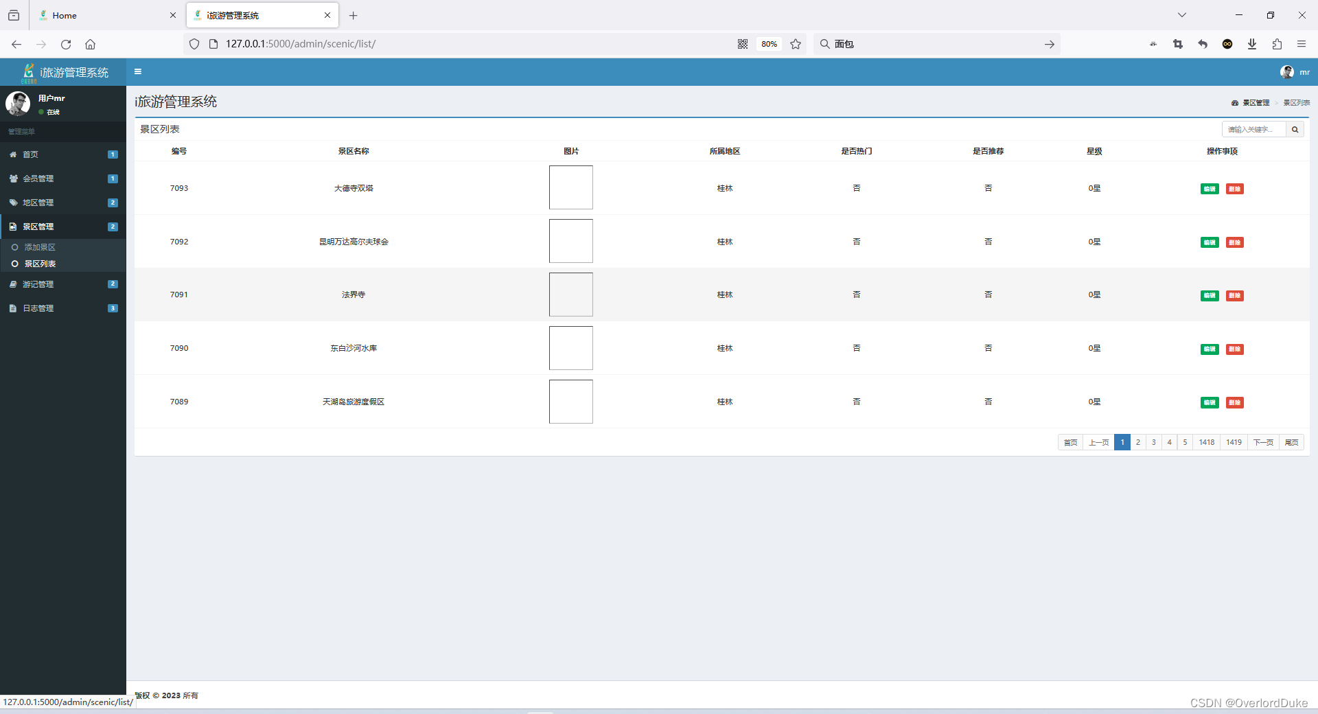Edit the 天湖岛旅游度假区 entry
1318x714 pixels.
click(1210, 403)
